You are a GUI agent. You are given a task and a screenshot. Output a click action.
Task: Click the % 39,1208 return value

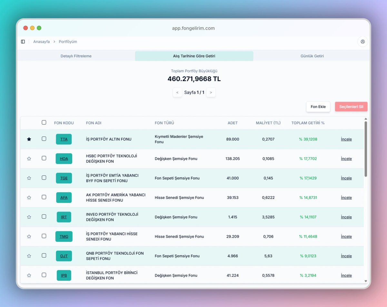308,139
